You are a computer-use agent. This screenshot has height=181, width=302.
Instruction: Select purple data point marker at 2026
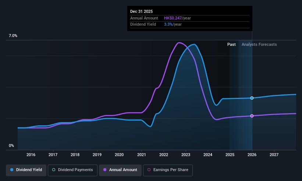click(x=252, y=116)
